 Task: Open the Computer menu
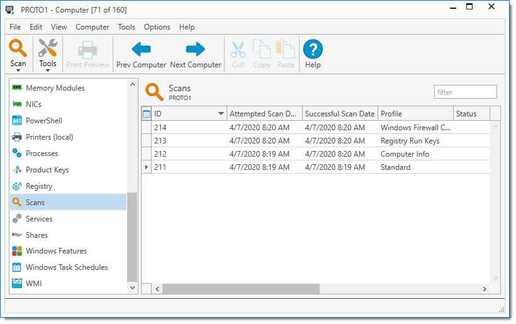93,27
